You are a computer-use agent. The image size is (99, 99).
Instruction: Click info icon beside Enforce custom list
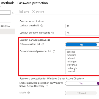[x=43, y=44]
